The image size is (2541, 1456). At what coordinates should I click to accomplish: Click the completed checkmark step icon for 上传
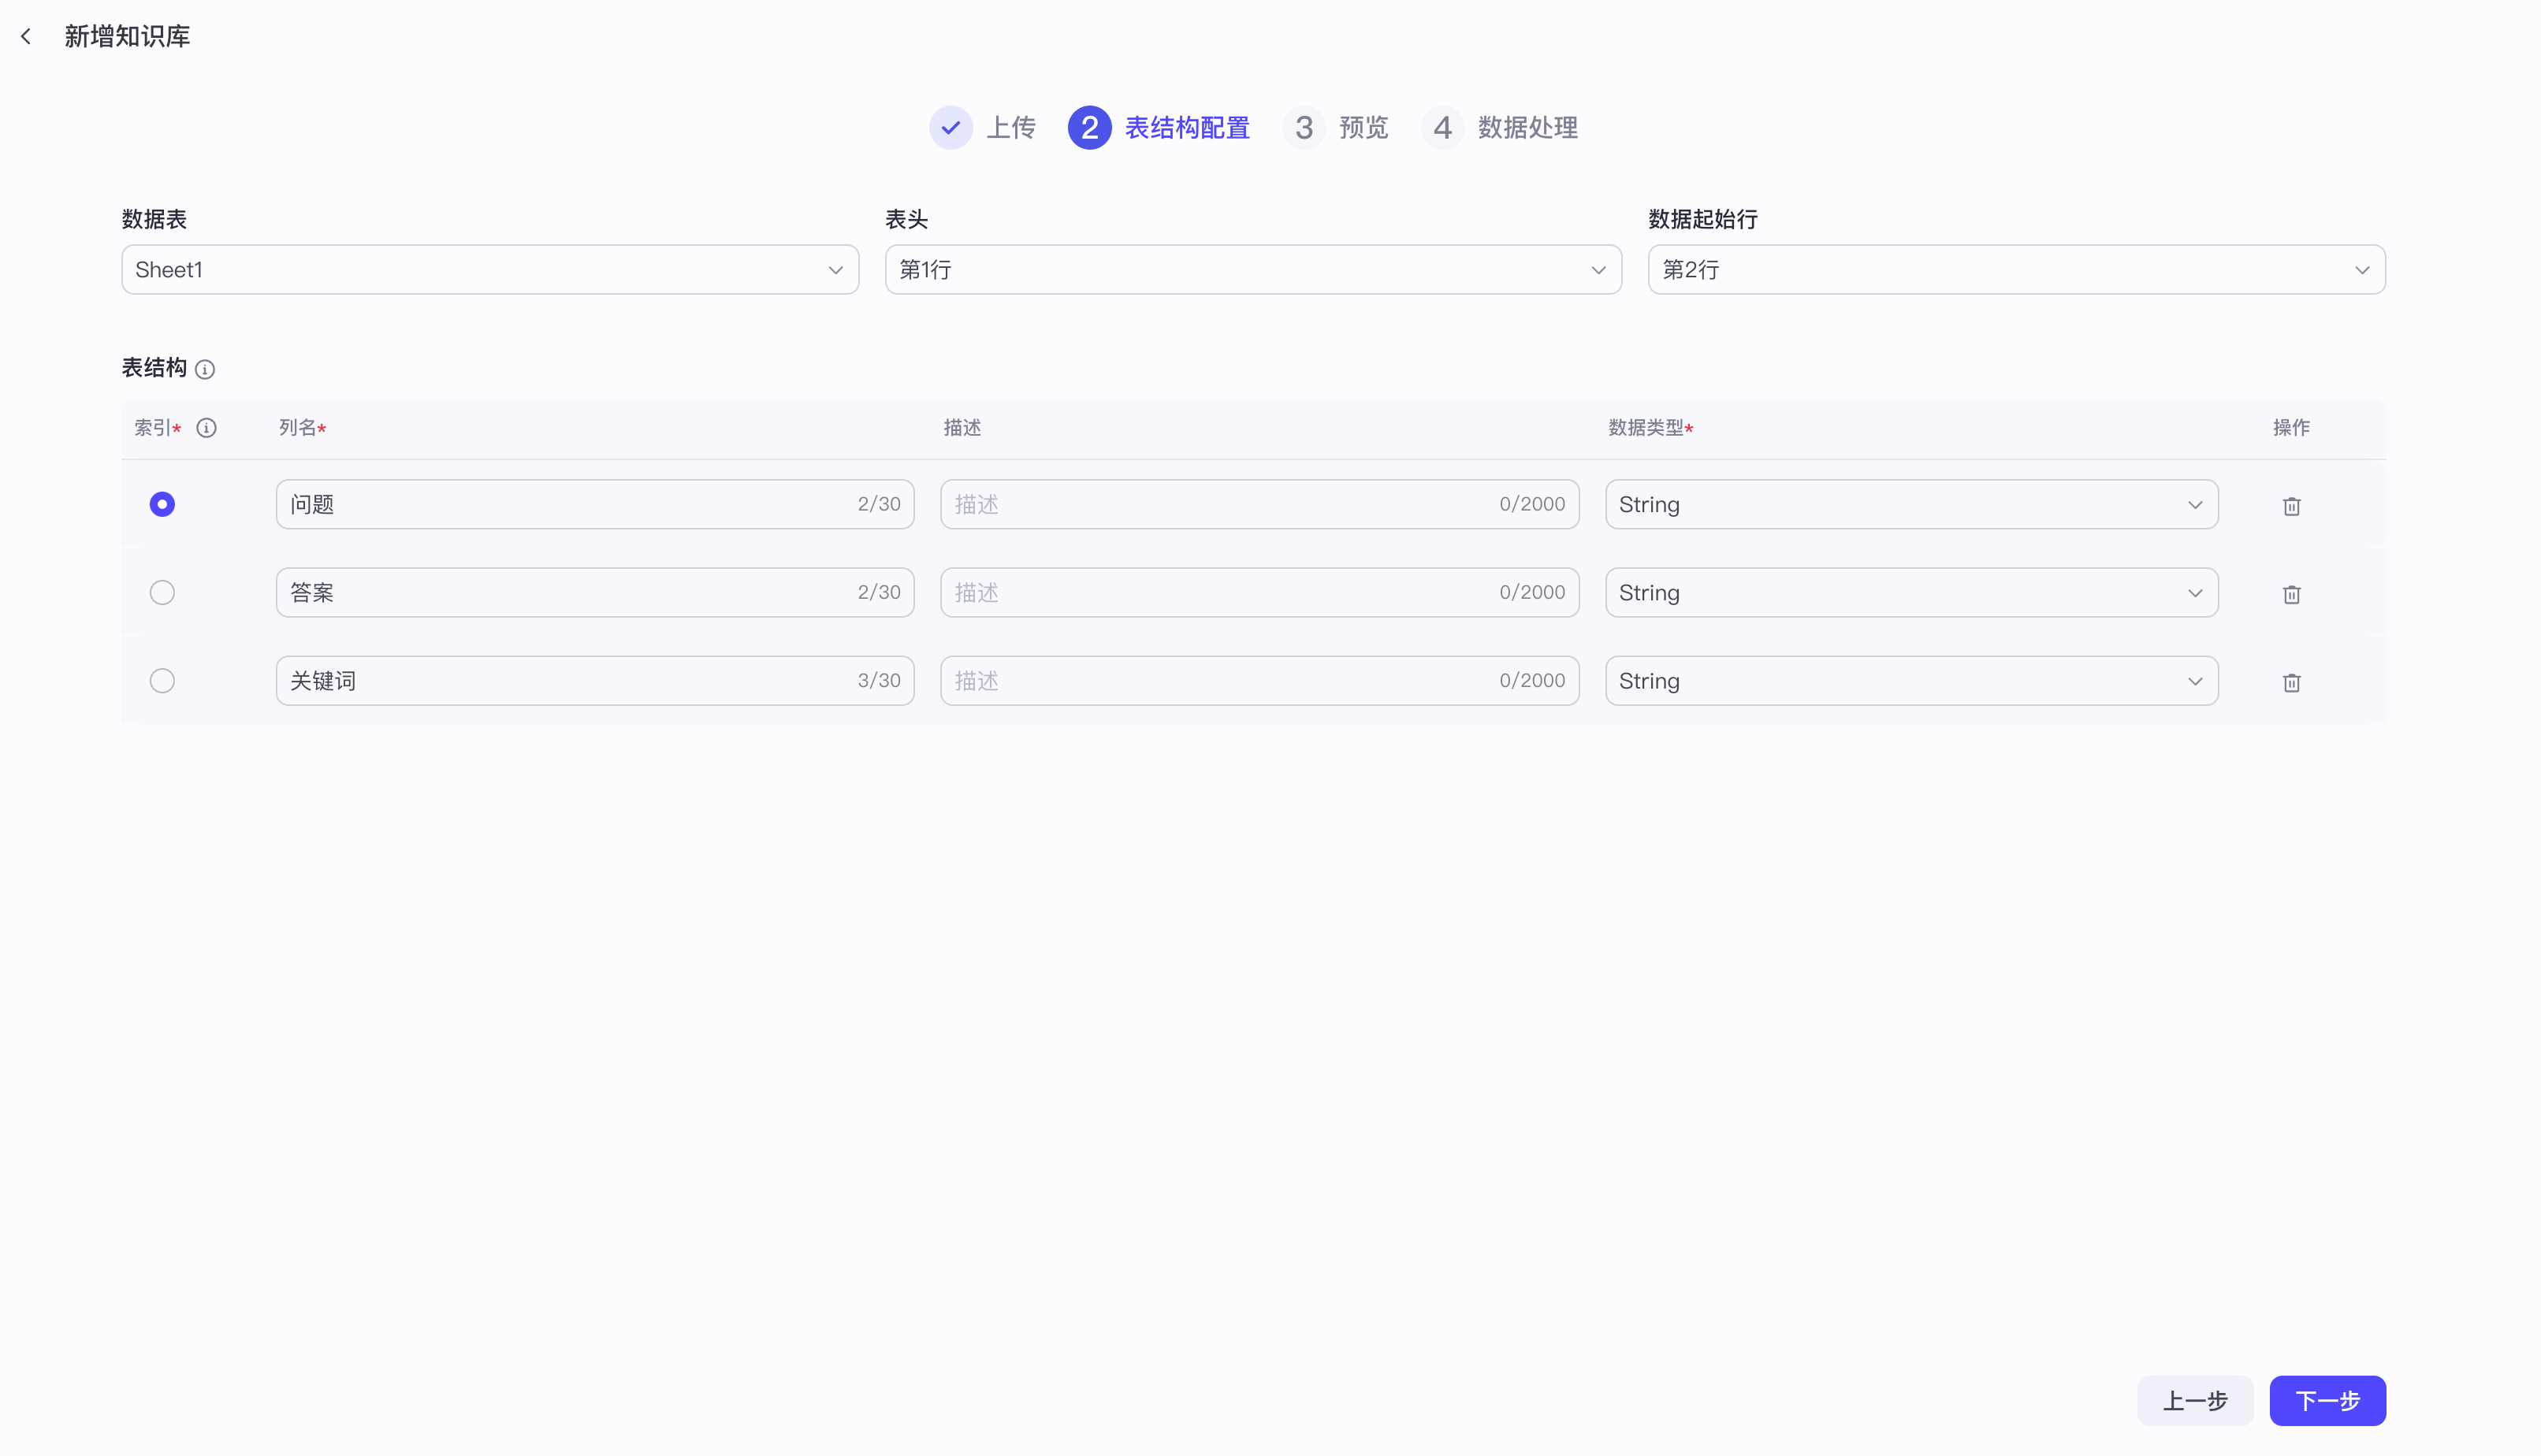(x=951, y=128)
